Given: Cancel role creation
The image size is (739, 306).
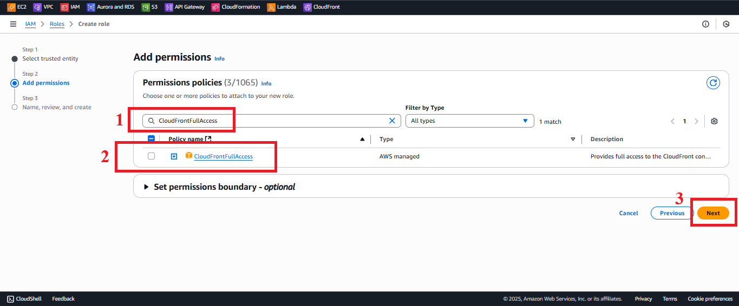Looking at the screenshot, I should click(629, 213).
